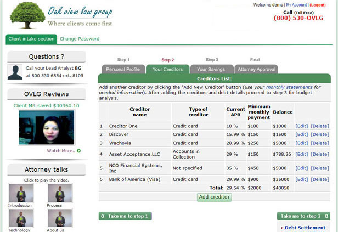Edit the Creditor One row
The width and height of the screenshot is (338, 232).
coord(302,126)
